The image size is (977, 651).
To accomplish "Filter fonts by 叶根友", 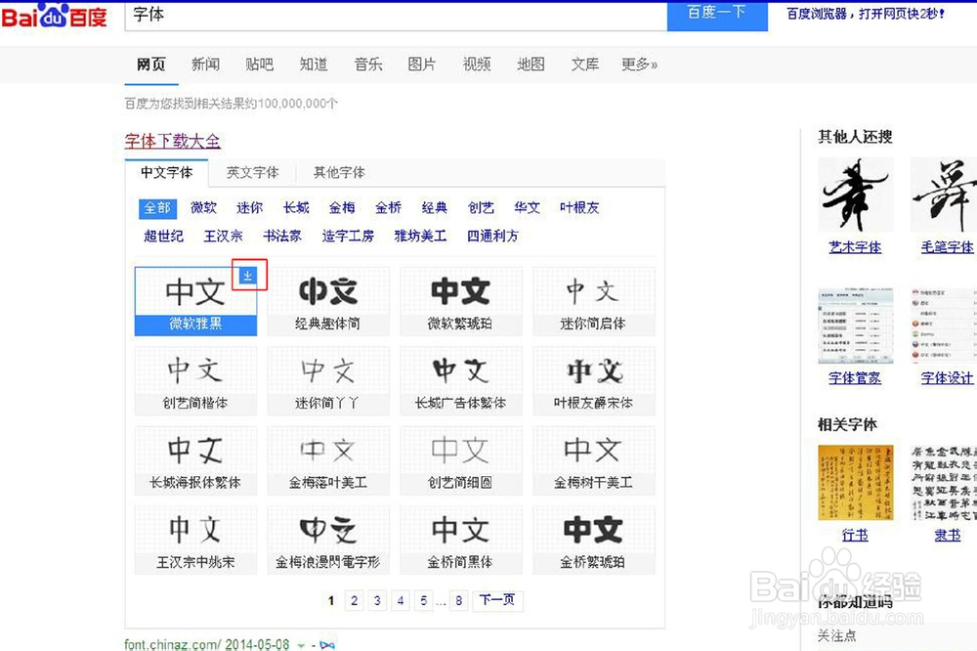I will point(578,207).
